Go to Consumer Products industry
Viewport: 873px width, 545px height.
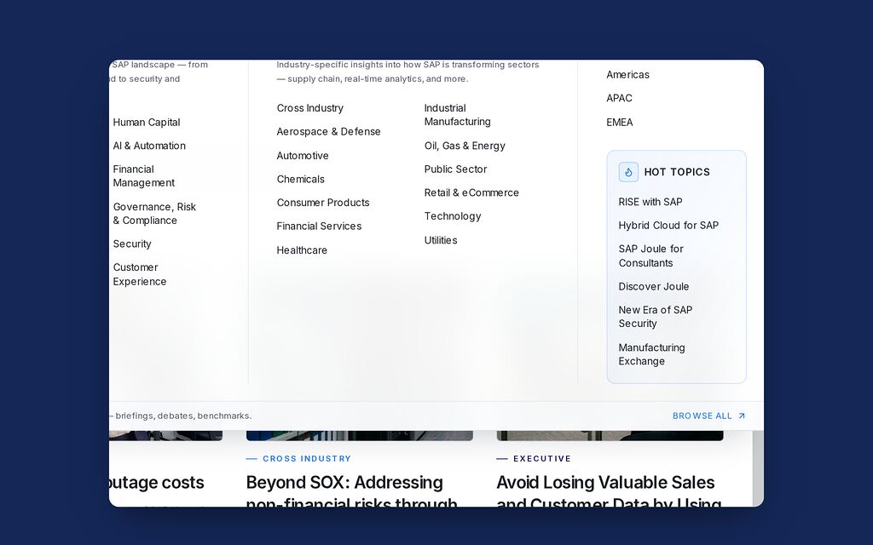(323, 203)
